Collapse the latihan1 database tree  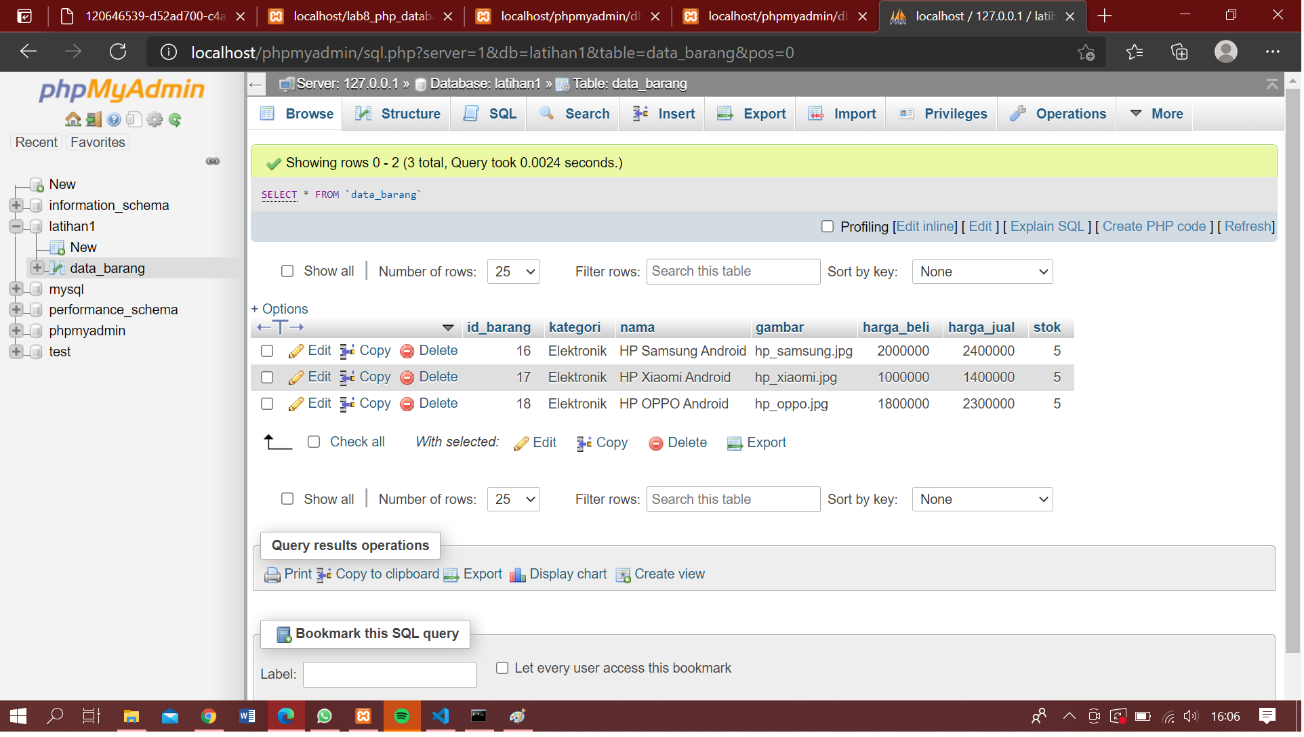16,226
